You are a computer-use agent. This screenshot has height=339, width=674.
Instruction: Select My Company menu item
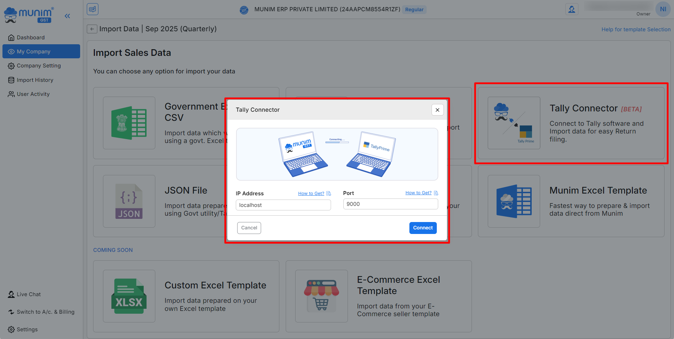[x=34, y=52]
